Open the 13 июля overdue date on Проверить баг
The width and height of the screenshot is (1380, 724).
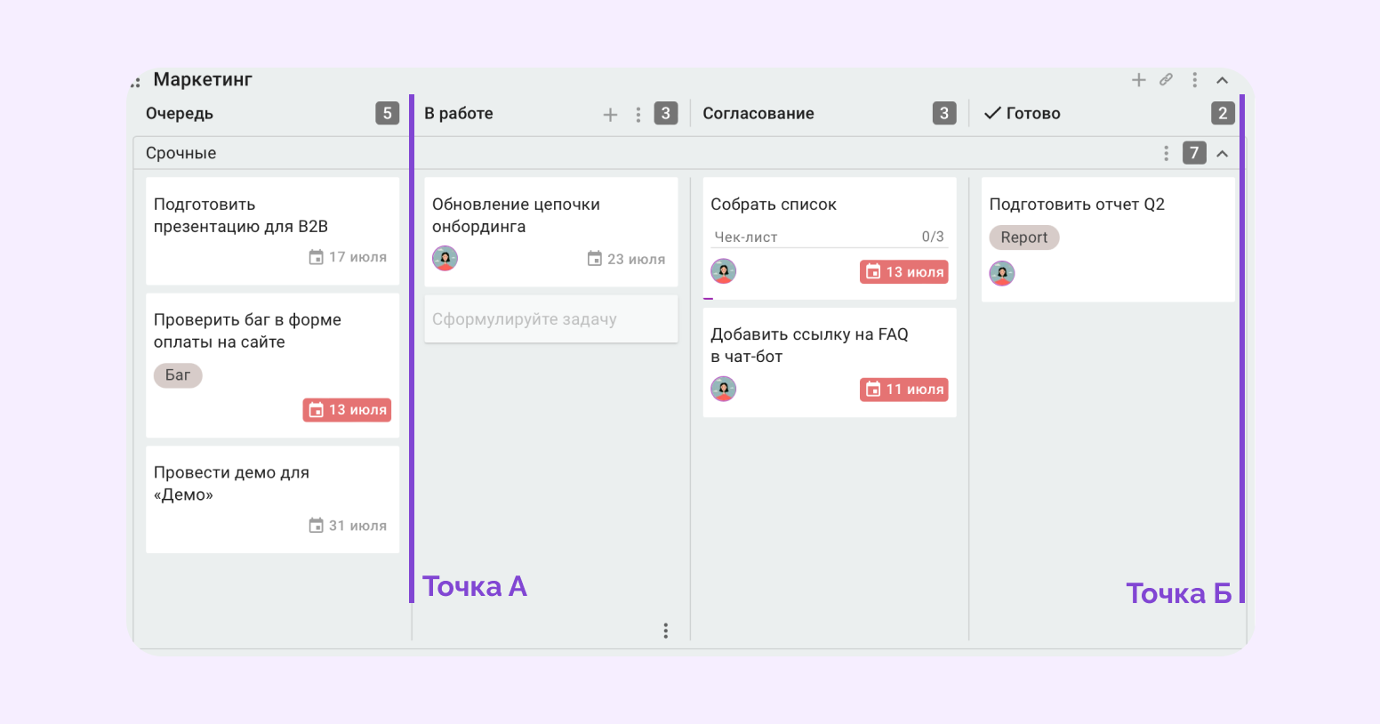coord(347,410)
